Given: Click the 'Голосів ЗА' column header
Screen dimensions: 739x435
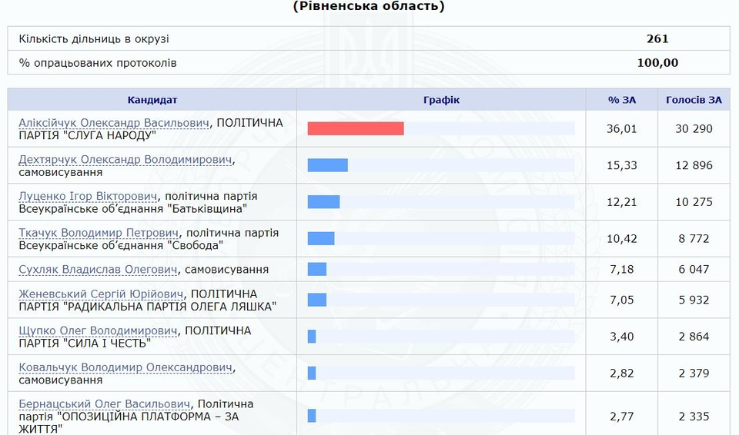Looking at the screenshot, I should point(694,100).
